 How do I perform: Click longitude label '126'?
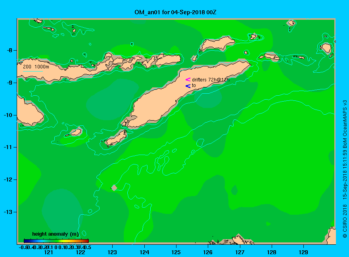(x=208, y=252)
